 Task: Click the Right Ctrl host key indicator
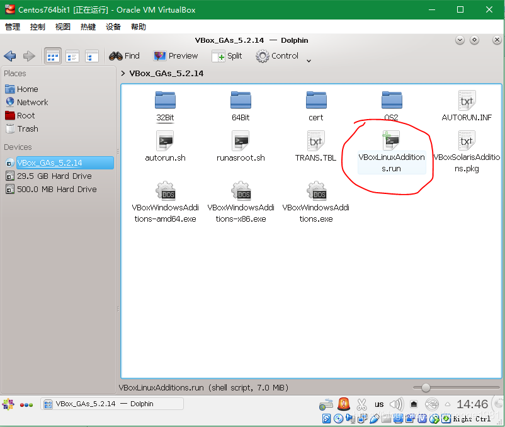click(472, 419)
